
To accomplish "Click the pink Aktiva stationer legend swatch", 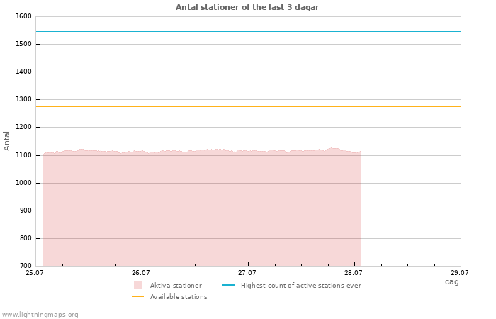I will tap(137, 285).
